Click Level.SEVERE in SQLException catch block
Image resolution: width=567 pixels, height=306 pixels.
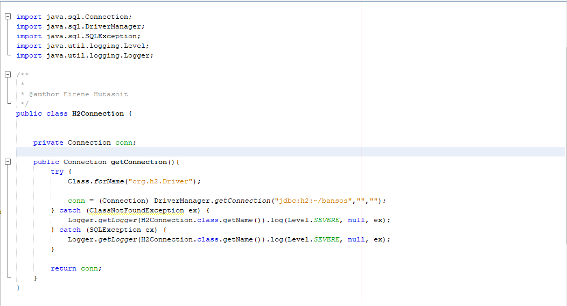pyautogui.click(x=313, y=239)
